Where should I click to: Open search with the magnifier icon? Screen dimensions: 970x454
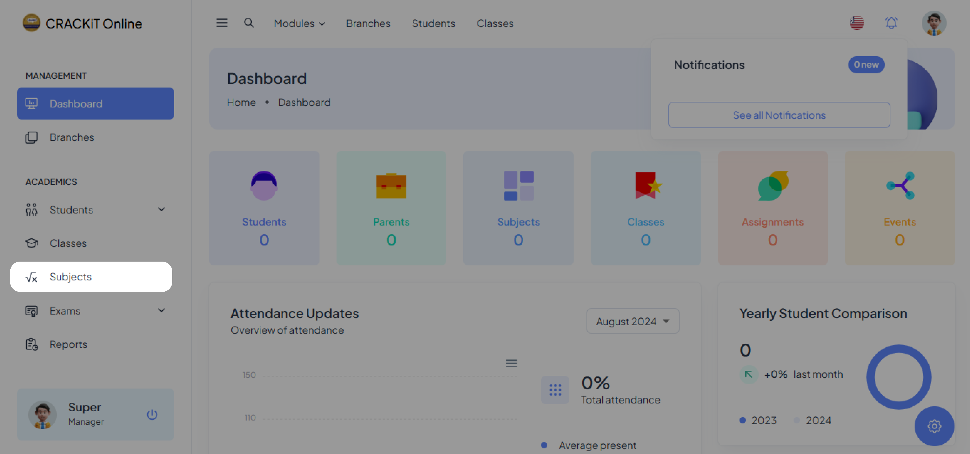[x=249, y=23]
